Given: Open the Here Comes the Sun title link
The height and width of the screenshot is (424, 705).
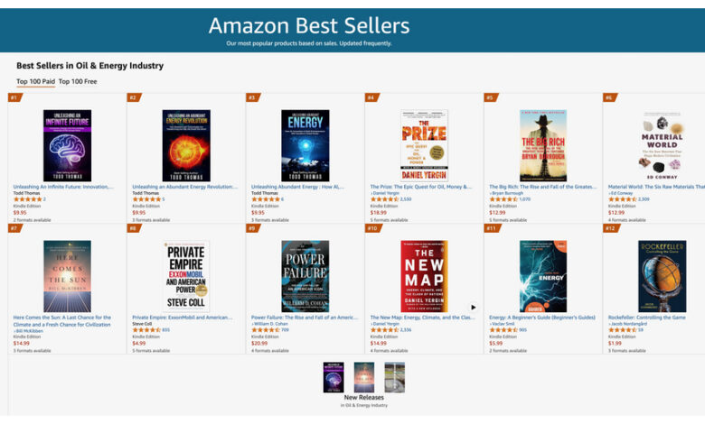Looking at the screenshot, I should (x=62, y=318).
